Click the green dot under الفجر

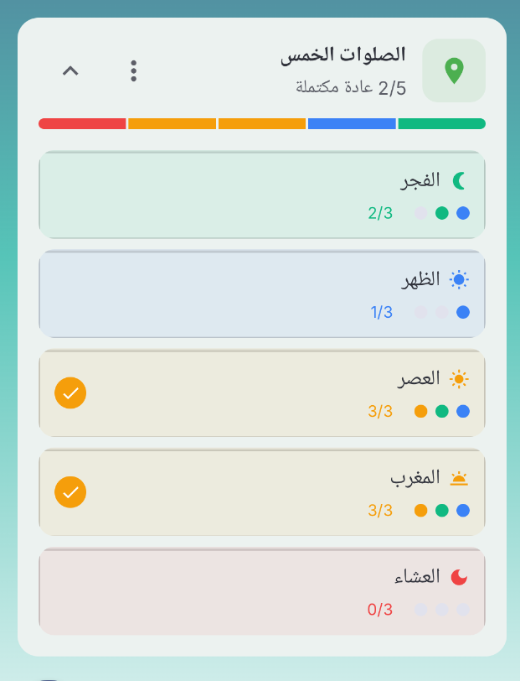(x=443, y=213)
